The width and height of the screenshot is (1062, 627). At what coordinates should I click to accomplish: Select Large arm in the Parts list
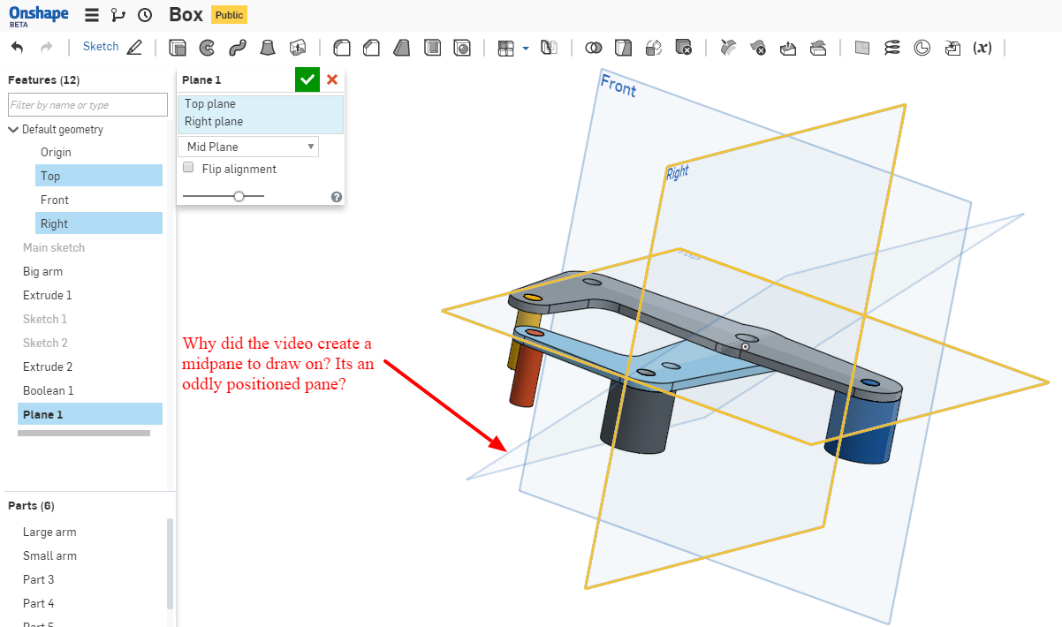(49, 532)
